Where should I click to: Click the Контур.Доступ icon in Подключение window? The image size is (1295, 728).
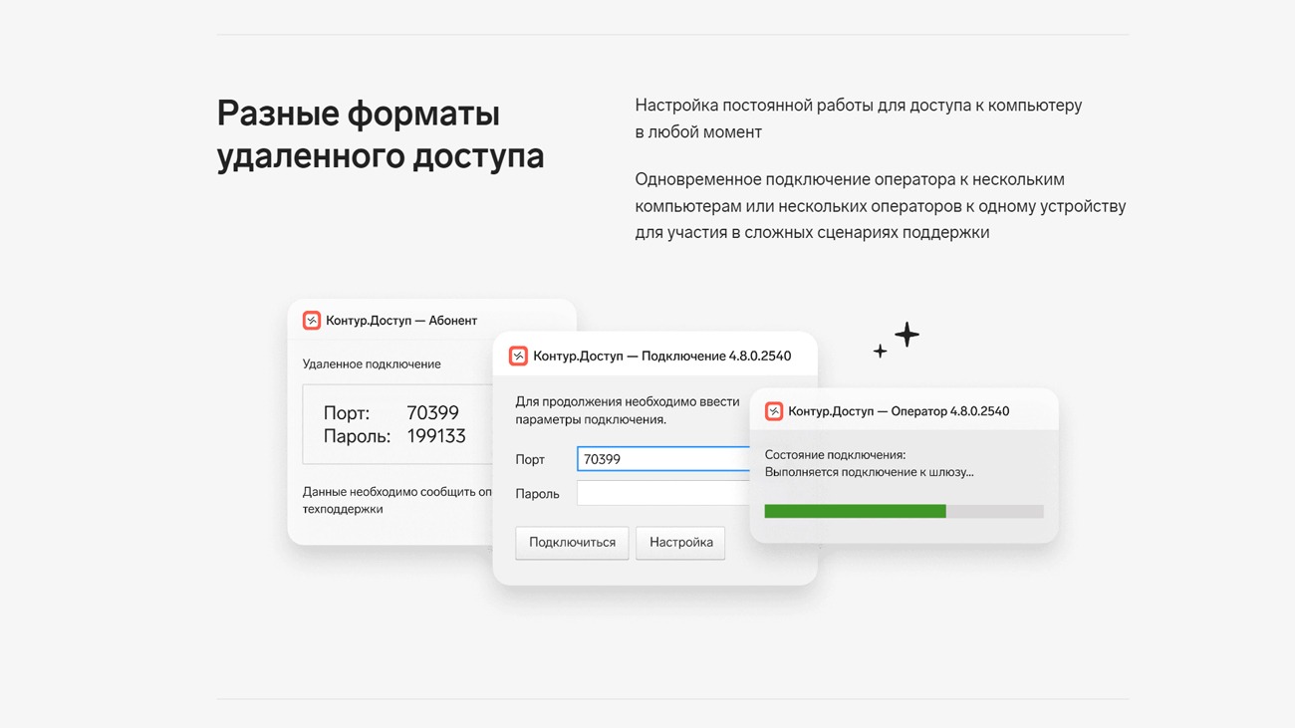click(518, 356)
